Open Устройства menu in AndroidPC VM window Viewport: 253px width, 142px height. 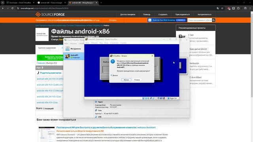[x=114, y=43]
